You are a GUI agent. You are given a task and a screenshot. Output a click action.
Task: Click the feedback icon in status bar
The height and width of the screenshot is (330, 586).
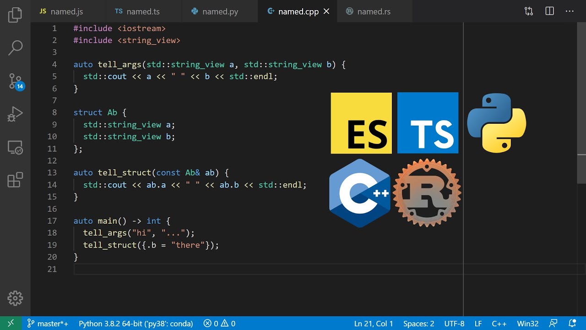pos(553,323)
